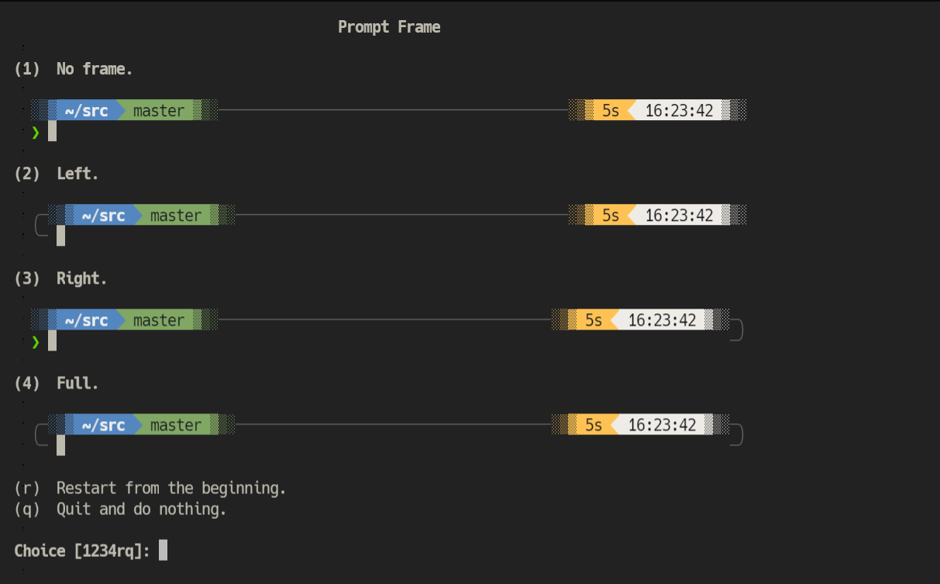Image resolution: width=940 pixels, height=584 pixels.
Task: Click the right frame bracket in Full preview
Action: click(736, 435)
